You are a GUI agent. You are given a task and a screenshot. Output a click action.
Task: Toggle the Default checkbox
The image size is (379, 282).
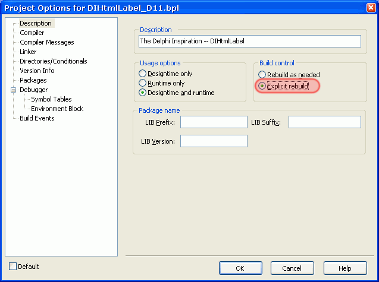click(13, 267)
